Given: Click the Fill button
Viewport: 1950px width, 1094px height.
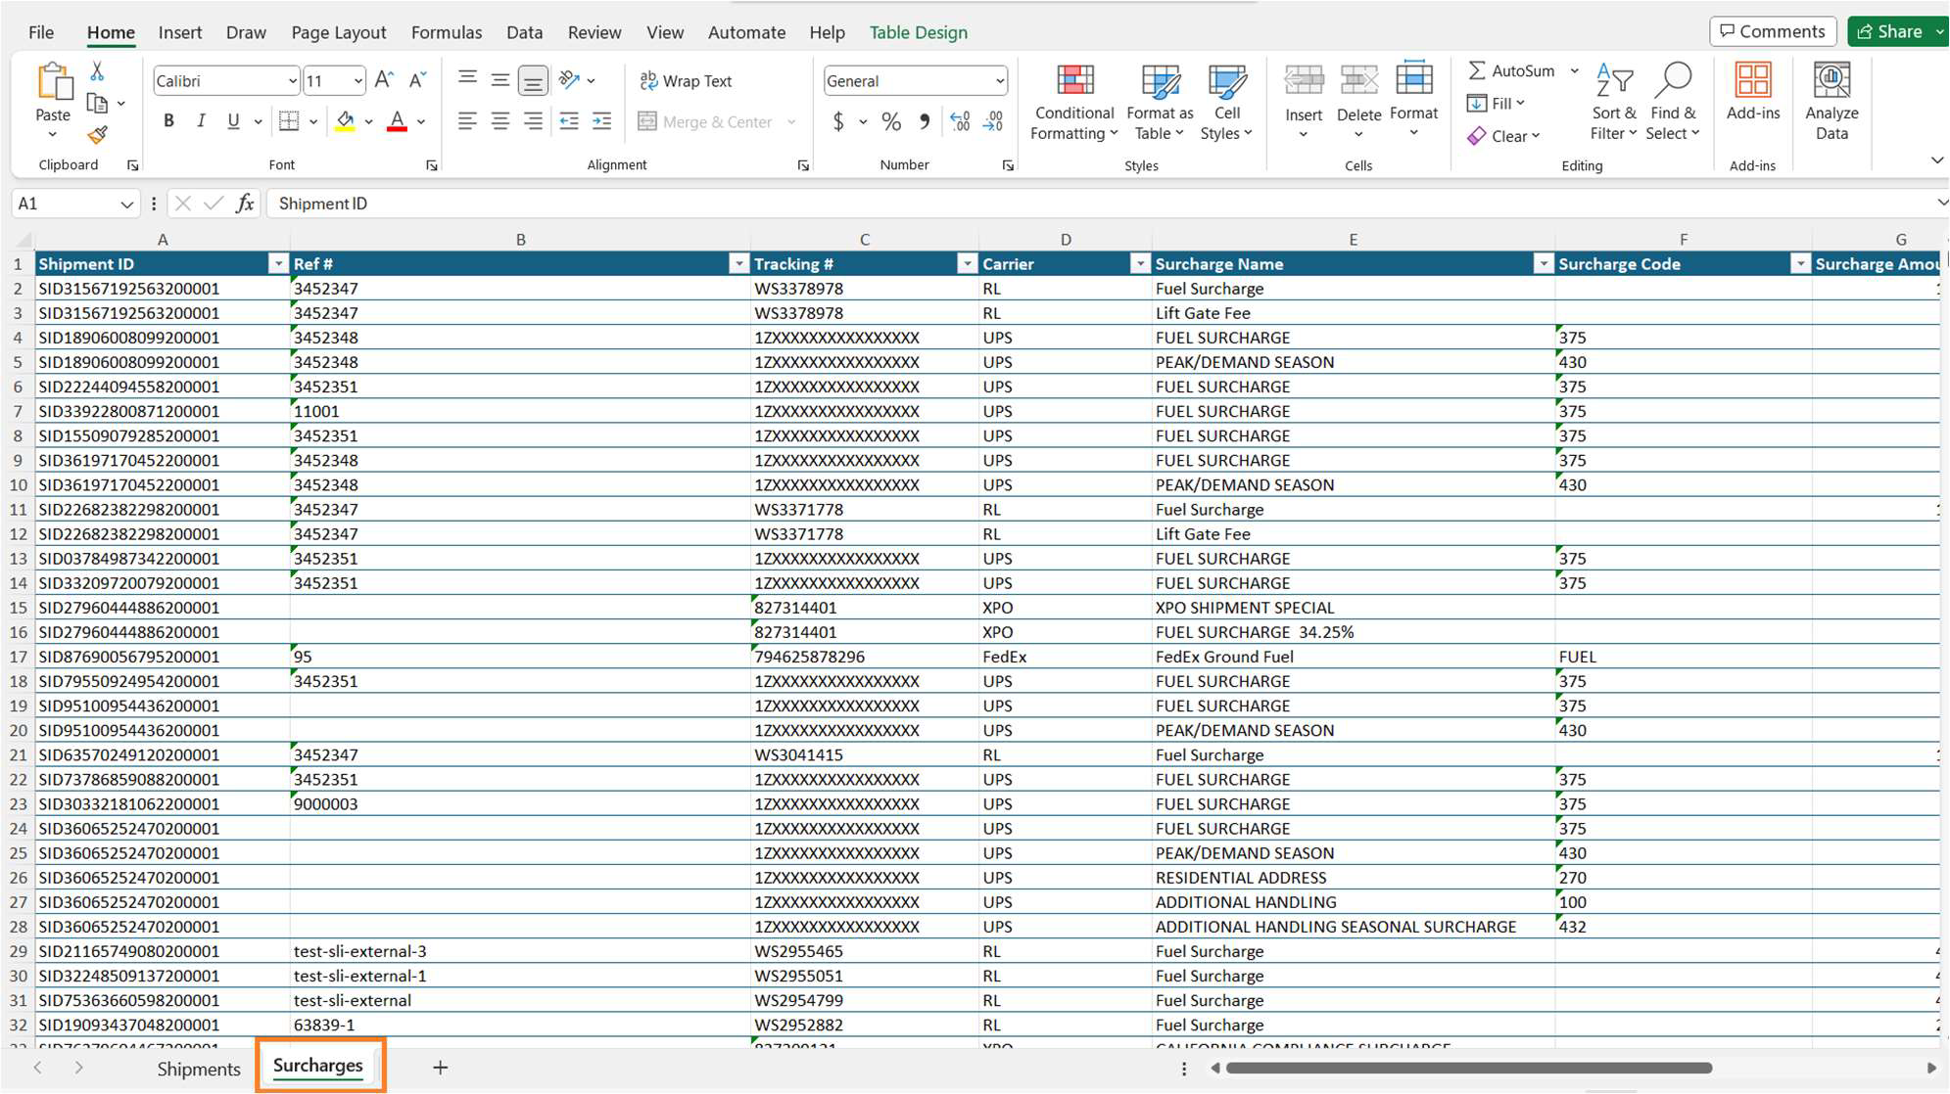Looking at the screenshot, I should [x=1496, y=103].
